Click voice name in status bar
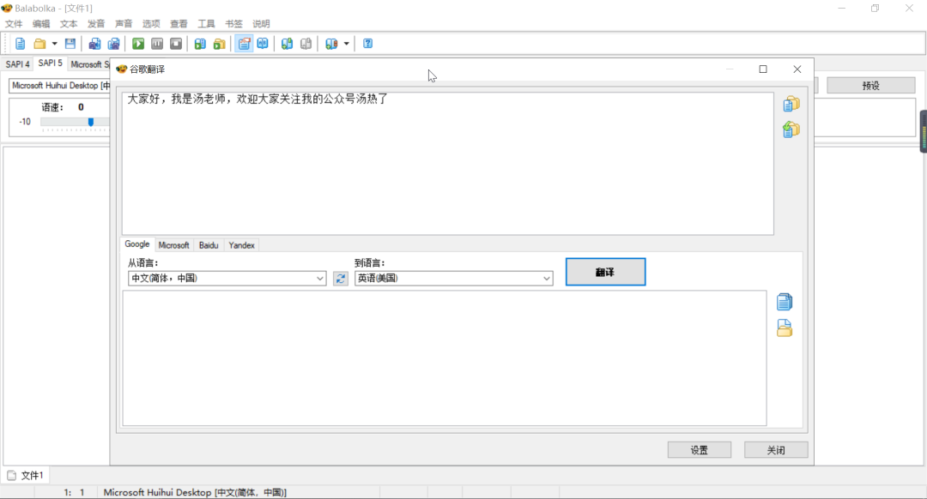 (x=195, y=492)
